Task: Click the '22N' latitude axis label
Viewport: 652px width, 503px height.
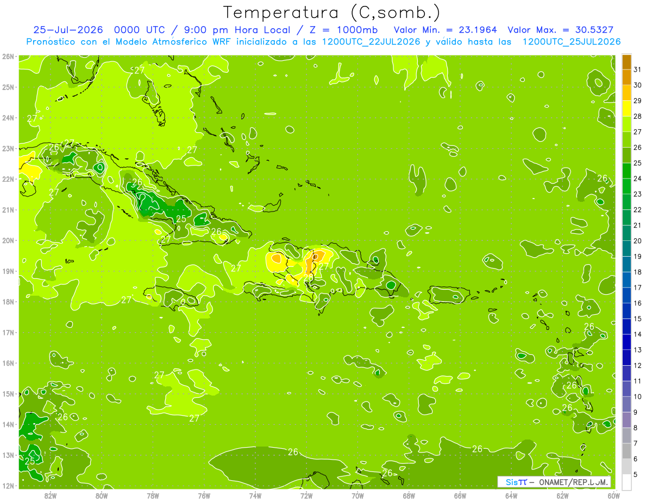Action: click(8, 179)
